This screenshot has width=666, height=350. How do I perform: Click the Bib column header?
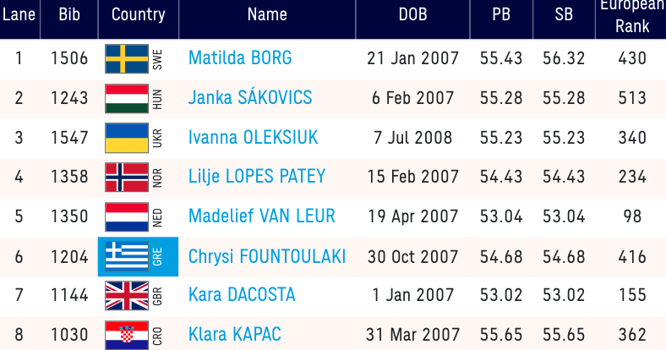point(69,15)
